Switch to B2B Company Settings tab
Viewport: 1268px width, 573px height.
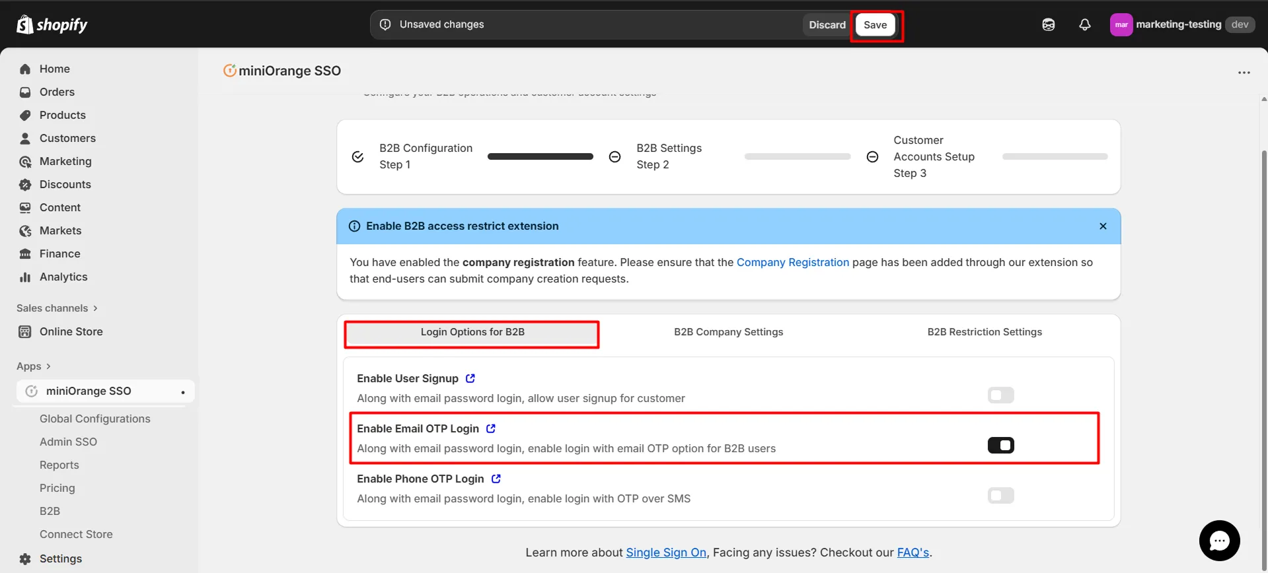[728, 332]
